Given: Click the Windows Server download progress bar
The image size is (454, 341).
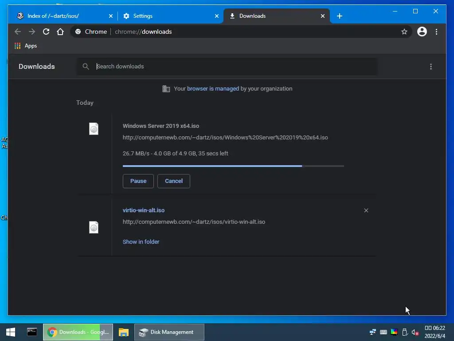Looking at the screenshot, I should pos(233,166).
